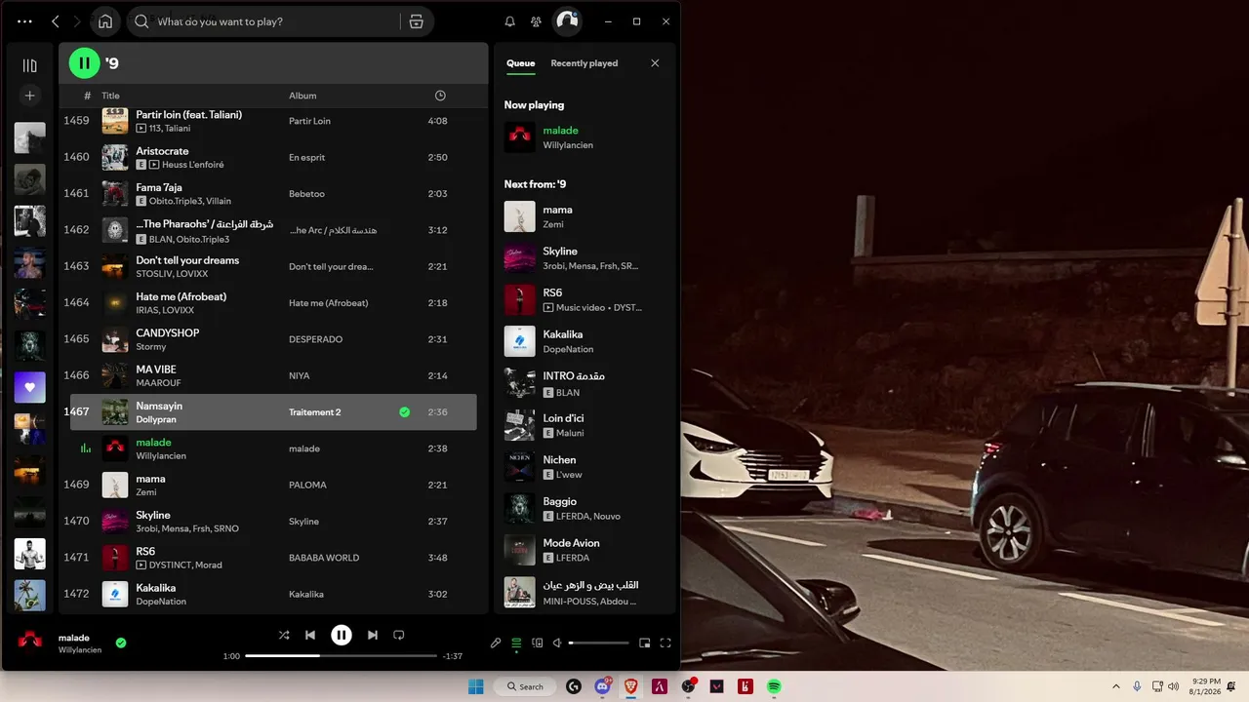The width and height of the screenshot is (1249, 702).
Task: Sort tracks by the Album column
Action: pos(302,96)
